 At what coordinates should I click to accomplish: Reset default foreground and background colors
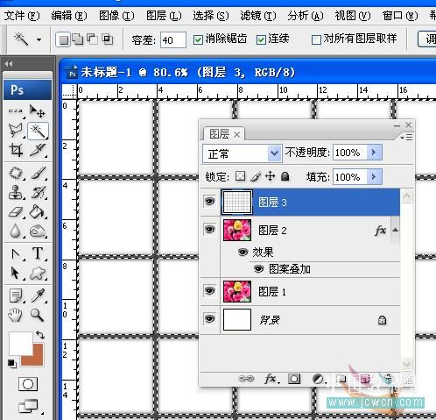click(x=11, y=363)
